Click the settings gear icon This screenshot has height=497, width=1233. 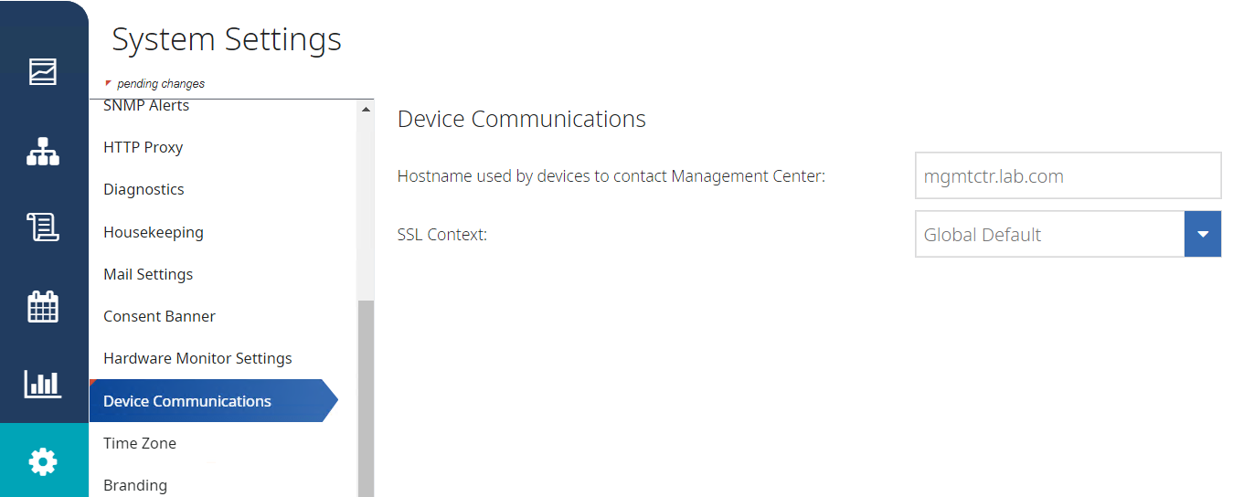pos(43,461)
